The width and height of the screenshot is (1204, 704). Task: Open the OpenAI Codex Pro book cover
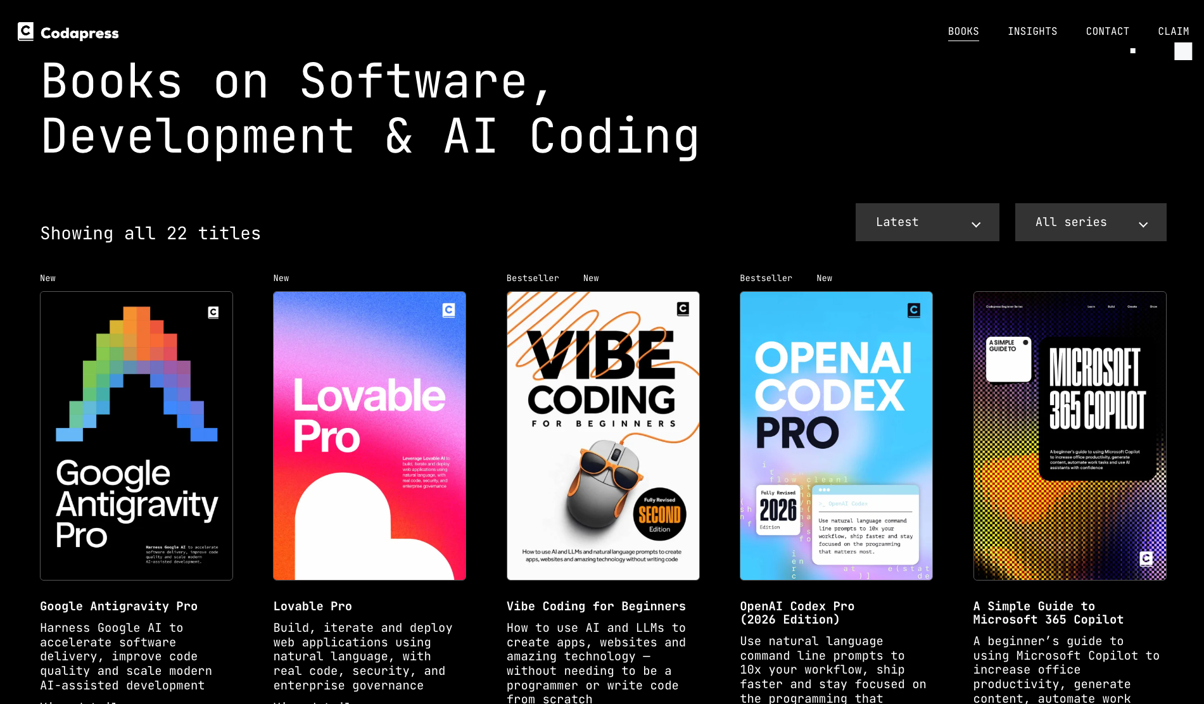(836, 436)
